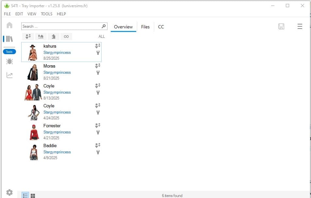This screenshot has height=198, width=311.
Task: Click wrench icon on kahura entry
Action: [98, 53]
